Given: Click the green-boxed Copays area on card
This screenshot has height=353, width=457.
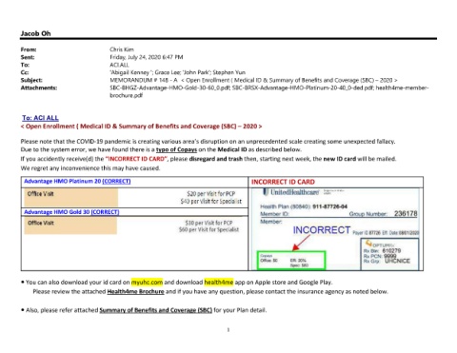Looking at the screenshot, I should [x=291, y=261].
